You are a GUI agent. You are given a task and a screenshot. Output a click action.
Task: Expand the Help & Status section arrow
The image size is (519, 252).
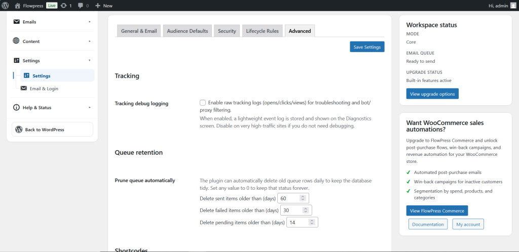coord(90,107)
